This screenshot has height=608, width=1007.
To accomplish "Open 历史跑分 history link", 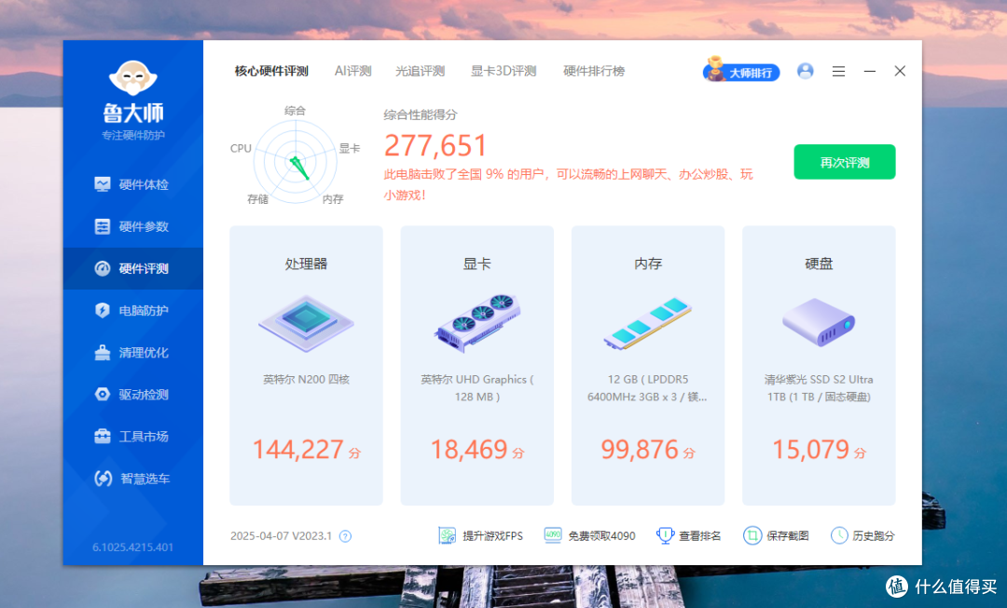I will (x=862, y=535).
